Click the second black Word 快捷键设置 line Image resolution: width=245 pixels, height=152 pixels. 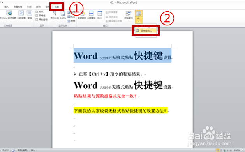point(123,85)
